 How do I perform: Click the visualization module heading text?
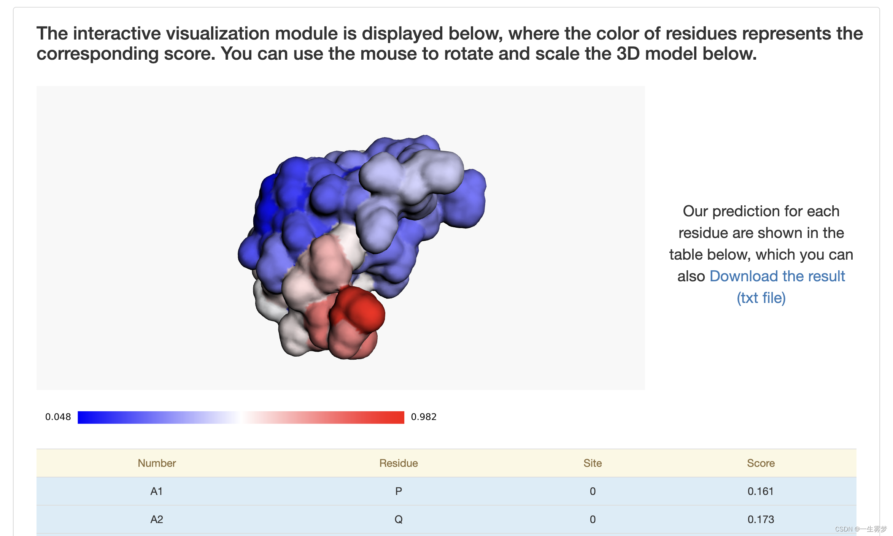(x=450, y=43)
